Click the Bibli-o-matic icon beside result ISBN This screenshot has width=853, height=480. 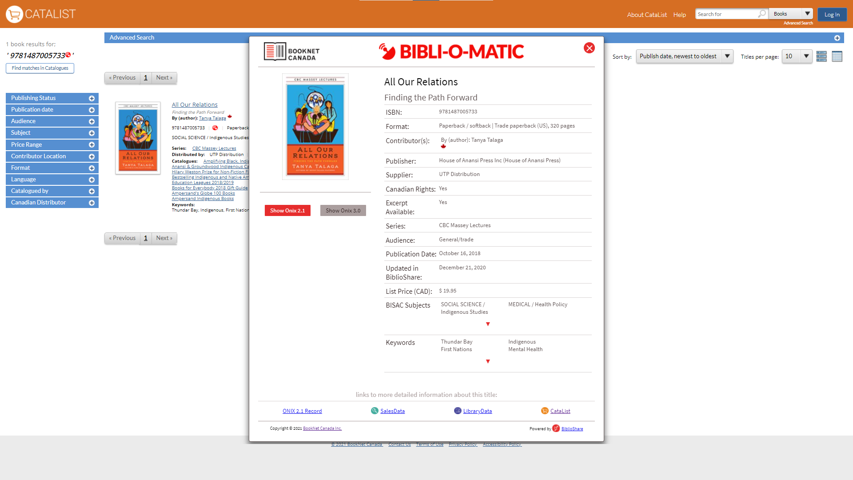[215, 128]
